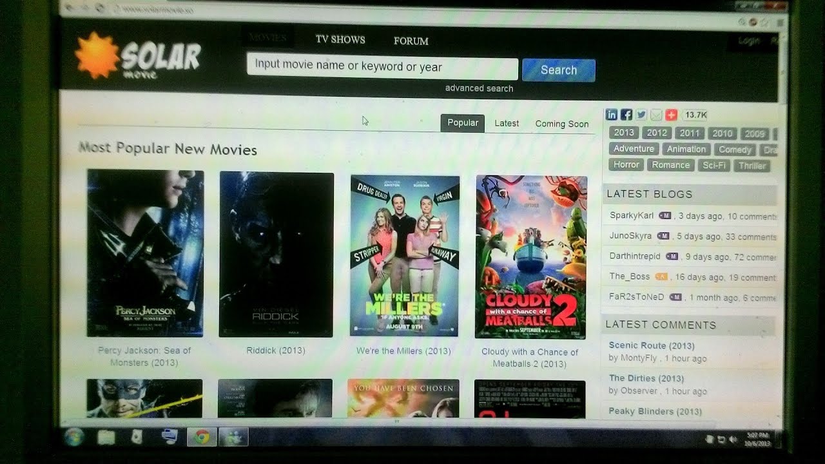Select the Horror genre tag
This screenshot has height=464, width=825.
tap(626, 164)
